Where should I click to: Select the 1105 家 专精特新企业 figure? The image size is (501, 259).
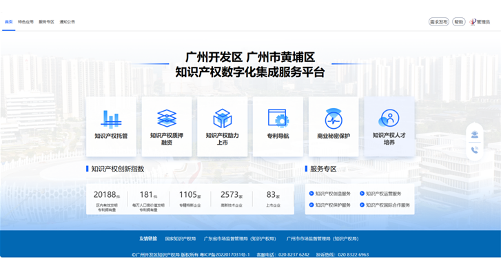click(x=190, y=195)
